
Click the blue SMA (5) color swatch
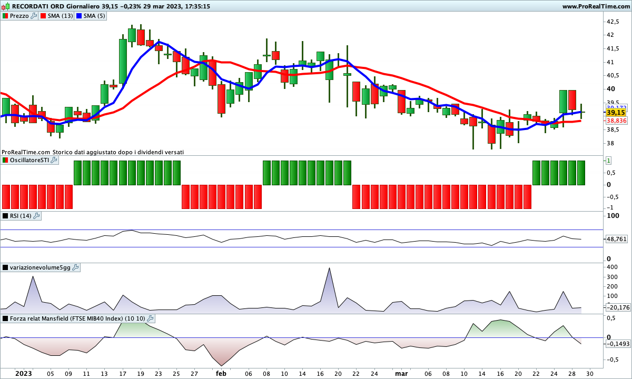point(80,16)
